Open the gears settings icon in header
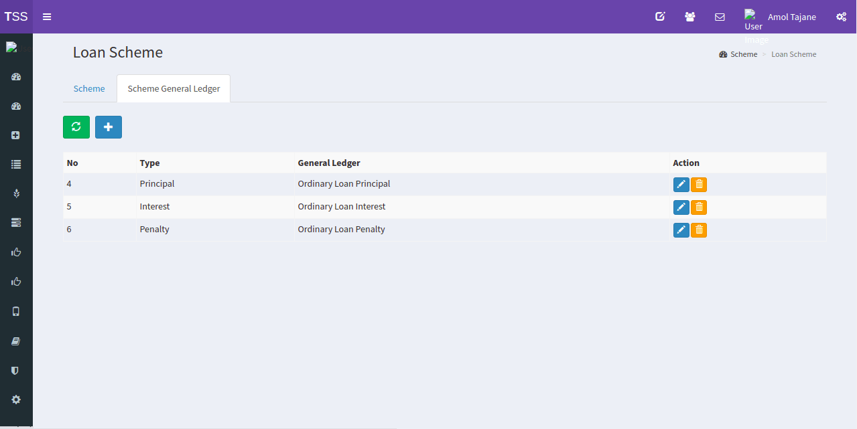857x429 pixels. coord(841,17)
